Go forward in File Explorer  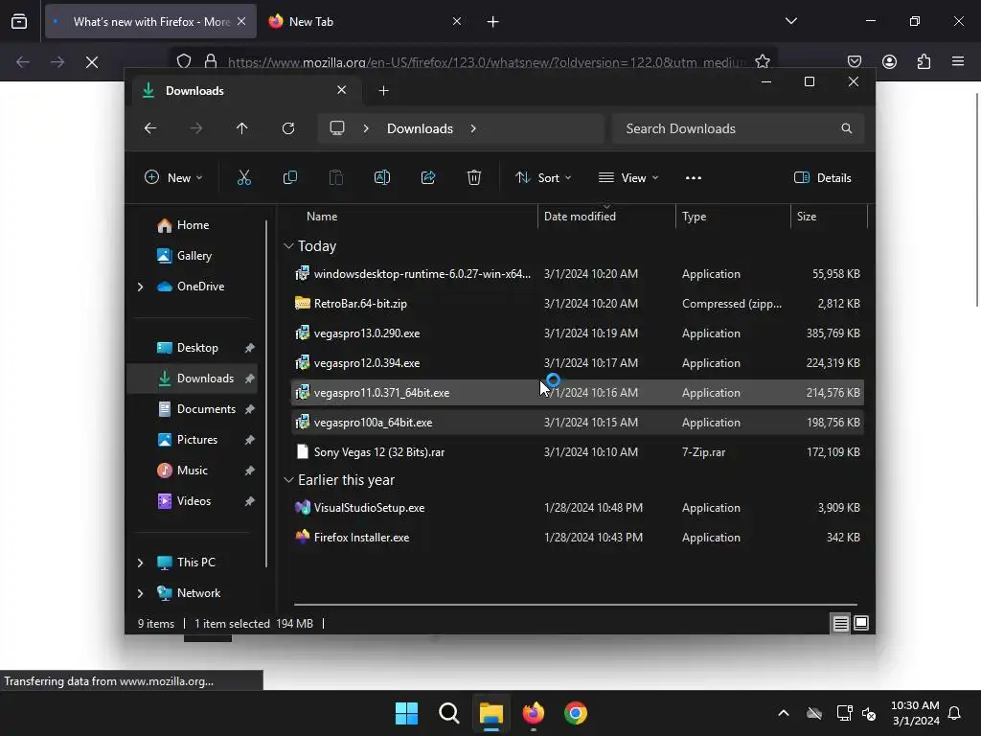coord(195,128)
